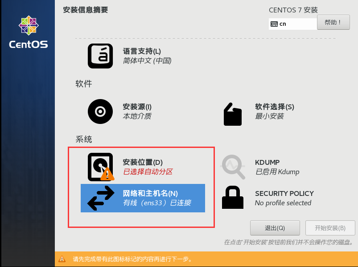
Task: Open 安装源(I) installation source label
Action: coord(137,107)
